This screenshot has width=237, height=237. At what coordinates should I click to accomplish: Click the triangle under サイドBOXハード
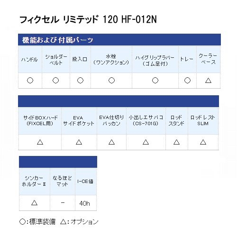pyautogui.click(x=40, y=142)
